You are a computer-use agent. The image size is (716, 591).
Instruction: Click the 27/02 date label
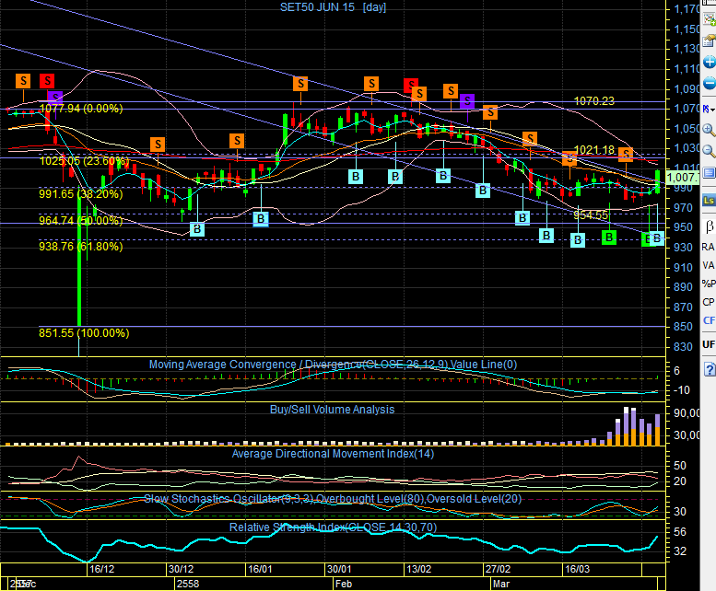tap(498, 569)
